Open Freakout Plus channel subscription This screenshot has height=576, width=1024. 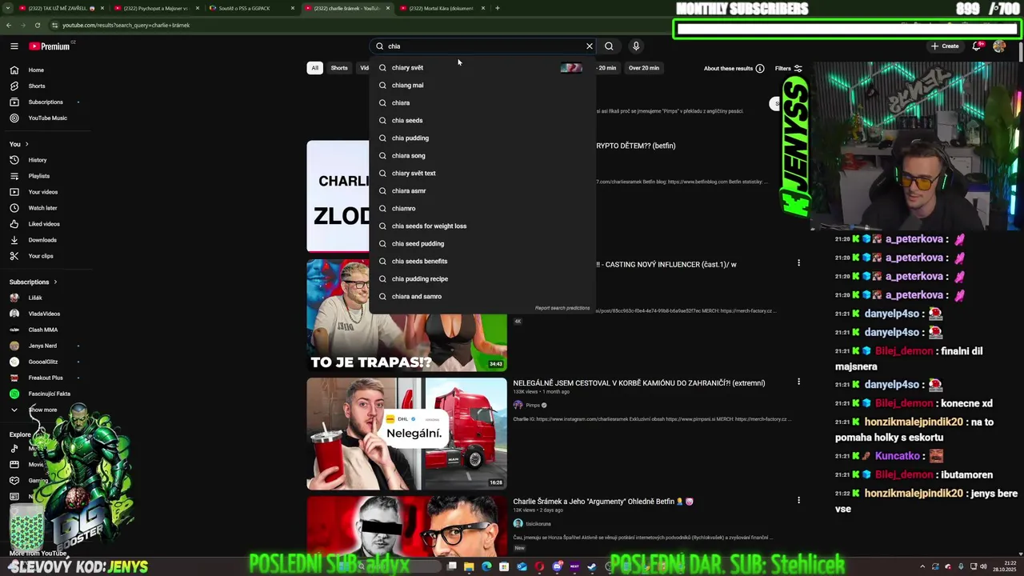click(x=44, y=378)
